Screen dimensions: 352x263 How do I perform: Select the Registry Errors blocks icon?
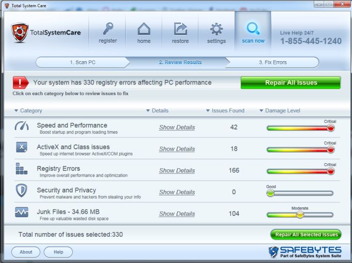click(22, 169)
